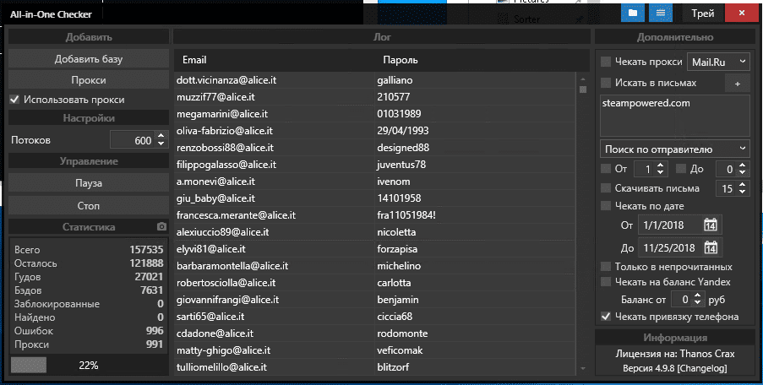Increase Баланс от value stepper
Viewport: 763px width, 385px height.
click(x=697, y=296)
